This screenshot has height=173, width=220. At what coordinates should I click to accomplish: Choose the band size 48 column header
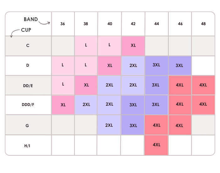203,24
